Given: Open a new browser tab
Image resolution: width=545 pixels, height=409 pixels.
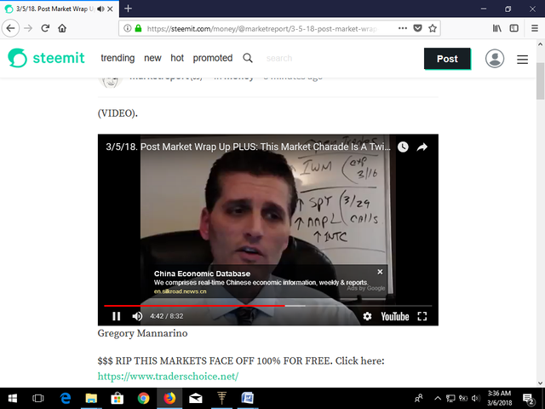Looking at the screenshot, I should coord(128,9).
